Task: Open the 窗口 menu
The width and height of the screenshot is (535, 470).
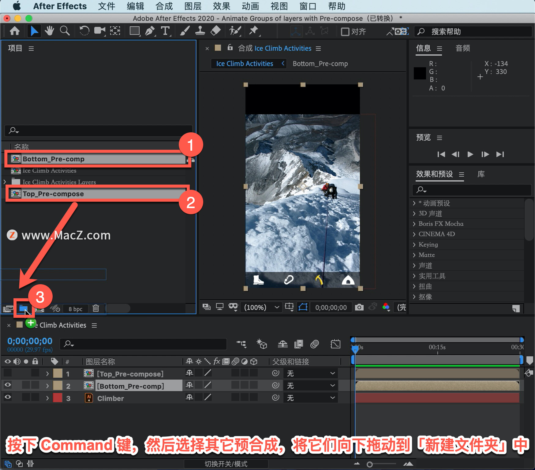Action: coord(308,6)
